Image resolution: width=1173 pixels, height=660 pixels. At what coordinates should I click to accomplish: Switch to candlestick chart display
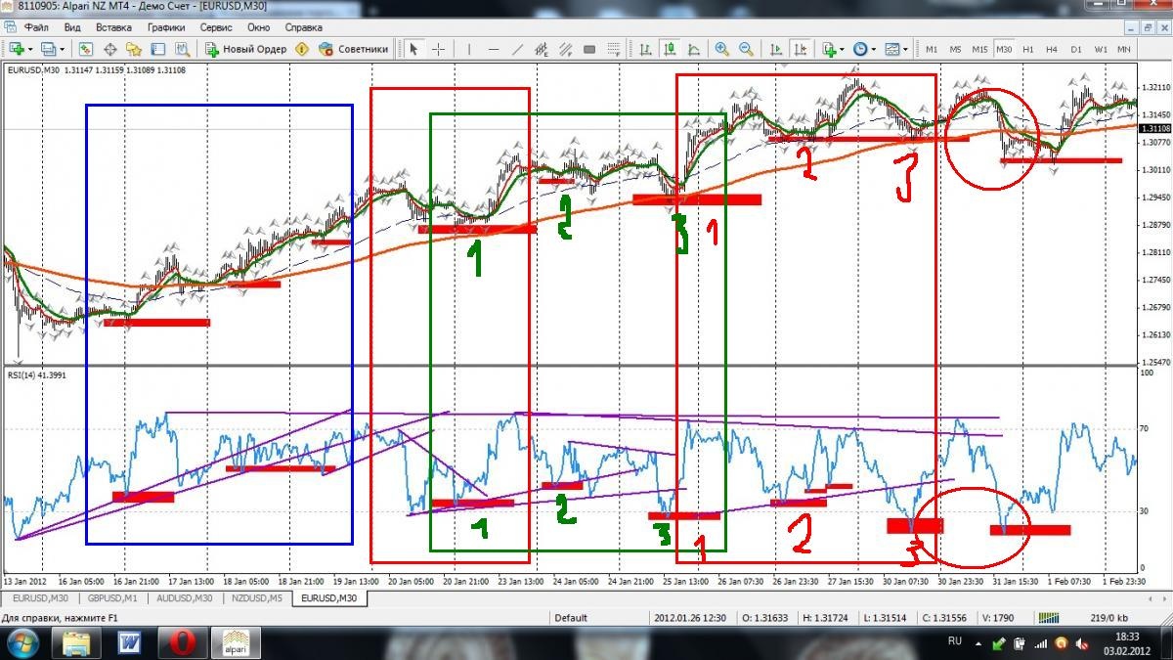[671, 49]
